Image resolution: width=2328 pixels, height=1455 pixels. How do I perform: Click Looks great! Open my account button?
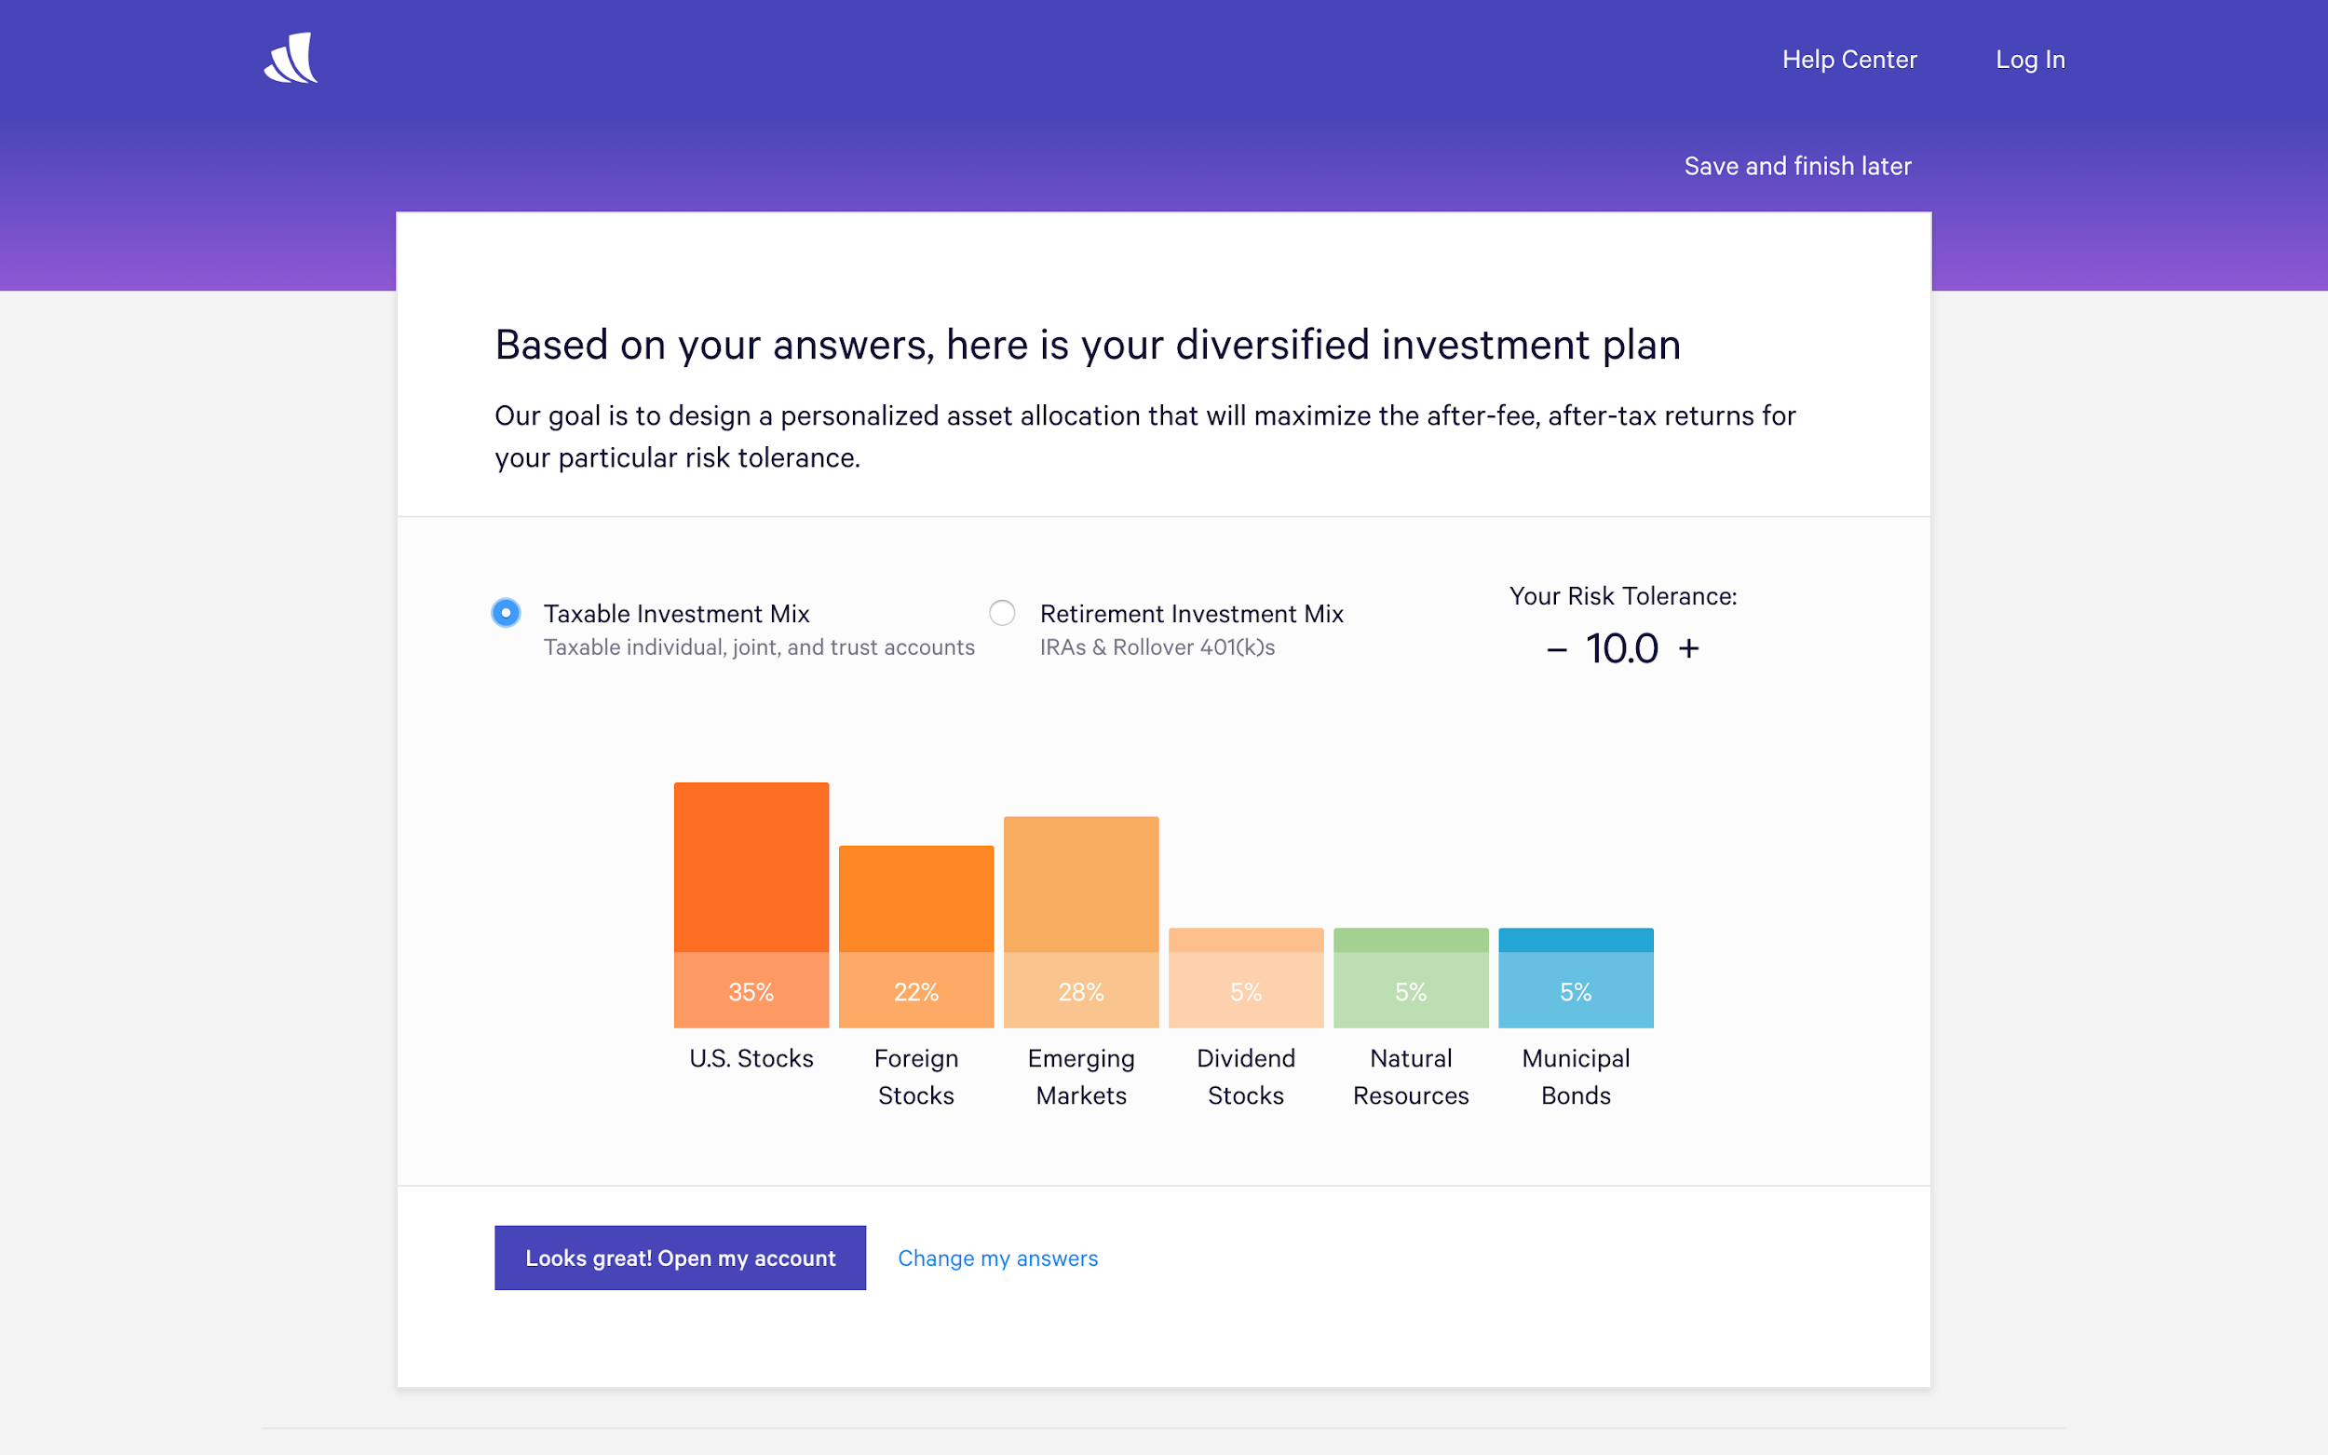(680, 1258)
